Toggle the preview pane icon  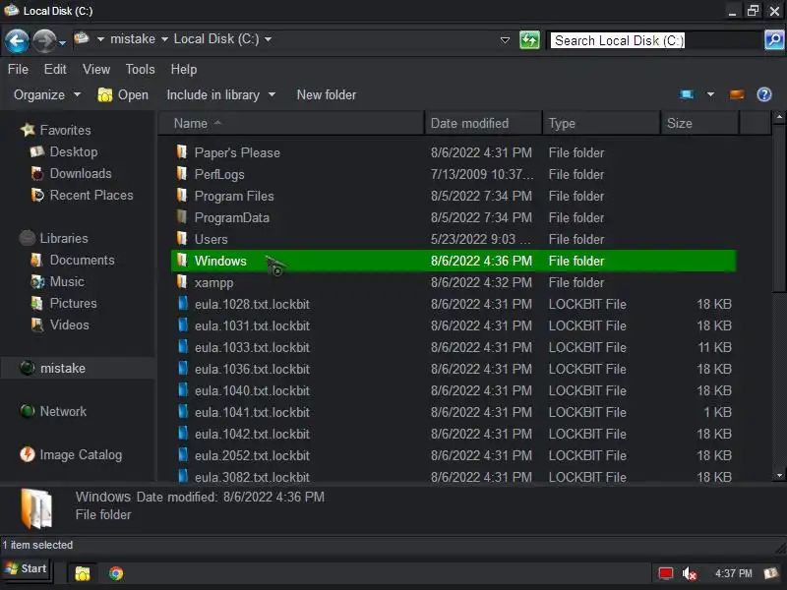coord(737,94)
